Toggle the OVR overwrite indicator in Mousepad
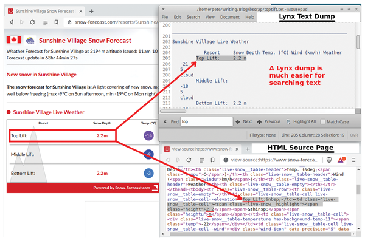The width and height of the screenshot is (365, 241). 354,135
